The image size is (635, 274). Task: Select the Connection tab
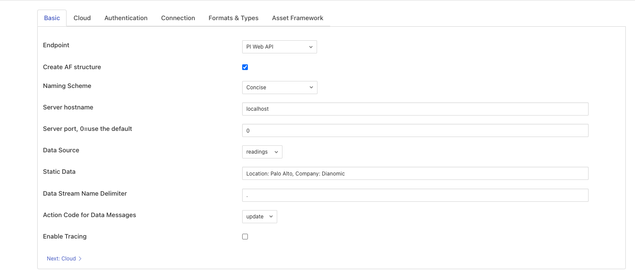point(178,18)
